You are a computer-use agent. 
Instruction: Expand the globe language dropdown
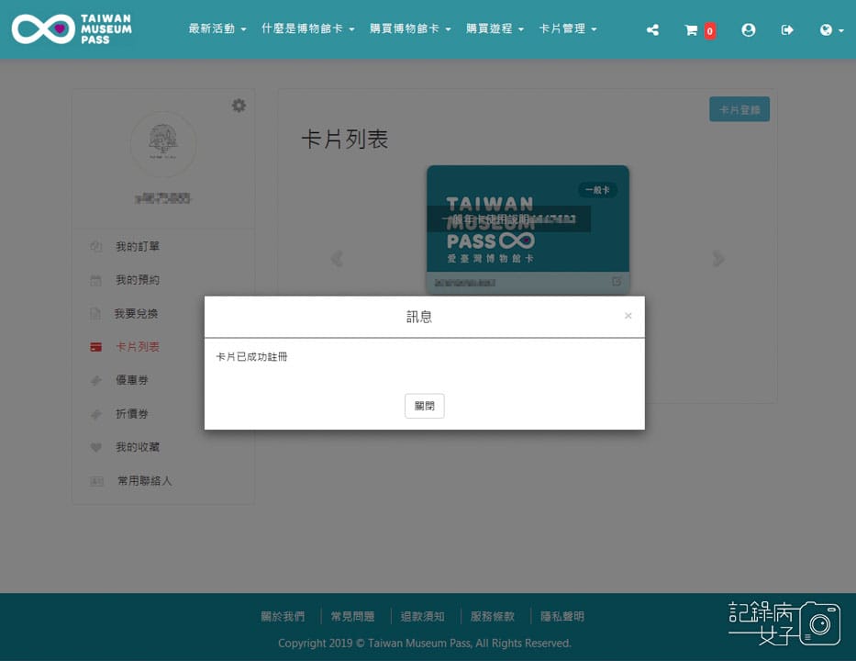coord(830,29)
